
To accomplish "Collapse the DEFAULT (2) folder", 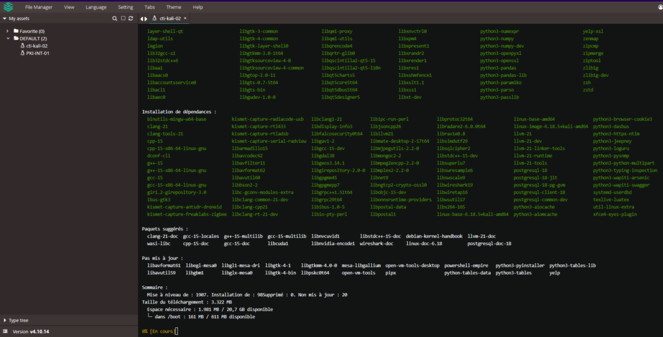I will [x=8, y=39].
